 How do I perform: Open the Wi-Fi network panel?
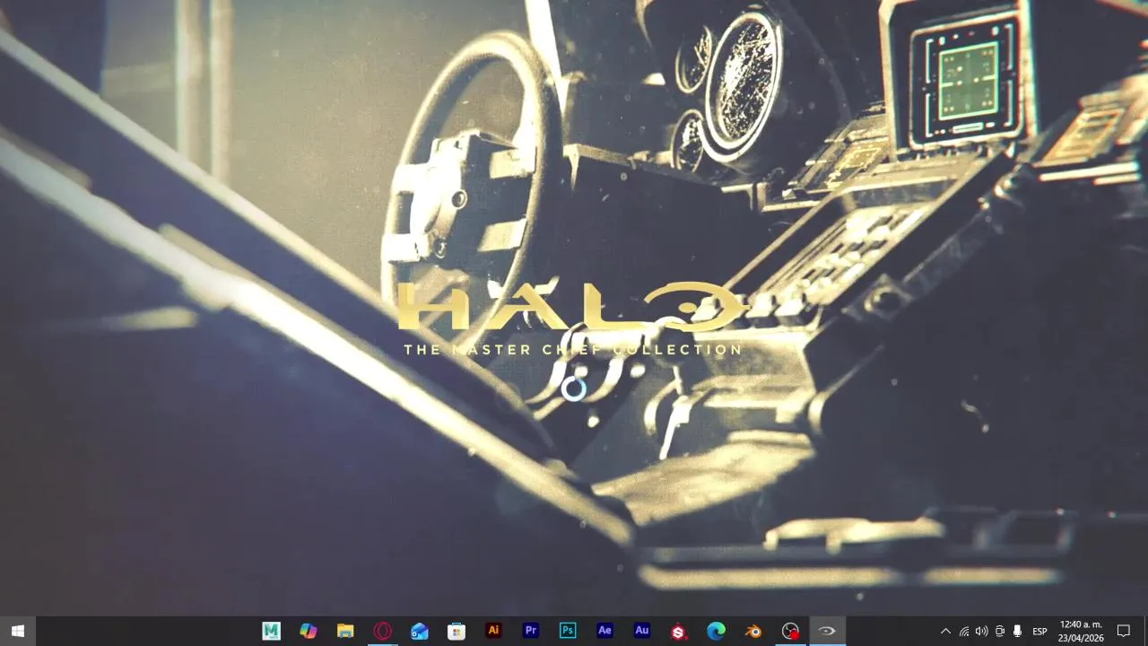(x=964, y=631)
